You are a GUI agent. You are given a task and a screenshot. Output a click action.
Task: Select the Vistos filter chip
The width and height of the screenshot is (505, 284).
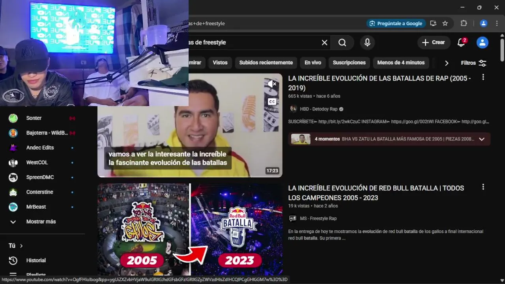click(x=220, y=63)
